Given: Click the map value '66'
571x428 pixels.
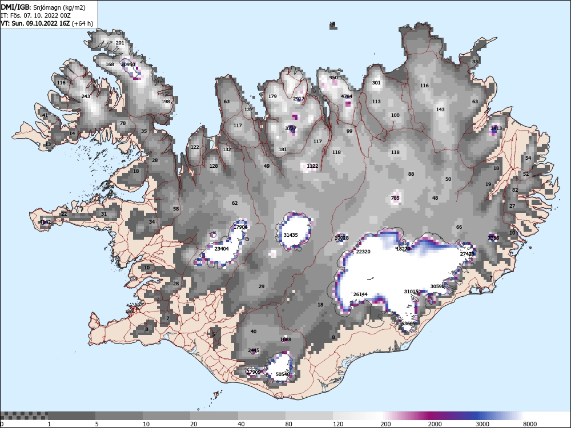Looking at the screenshot, I should (459, 227).
